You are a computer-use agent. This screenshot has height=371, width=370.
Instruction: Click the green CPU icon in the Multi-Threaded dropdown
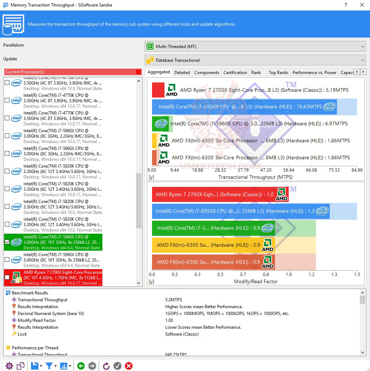tap(150, 46)
